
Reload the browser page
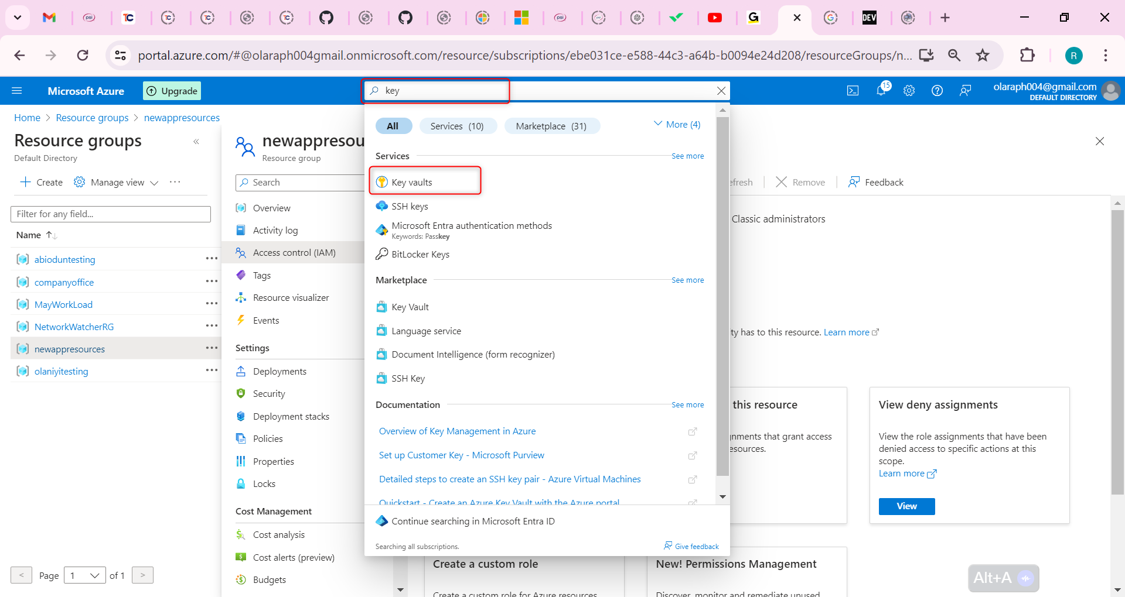[83, 55]
